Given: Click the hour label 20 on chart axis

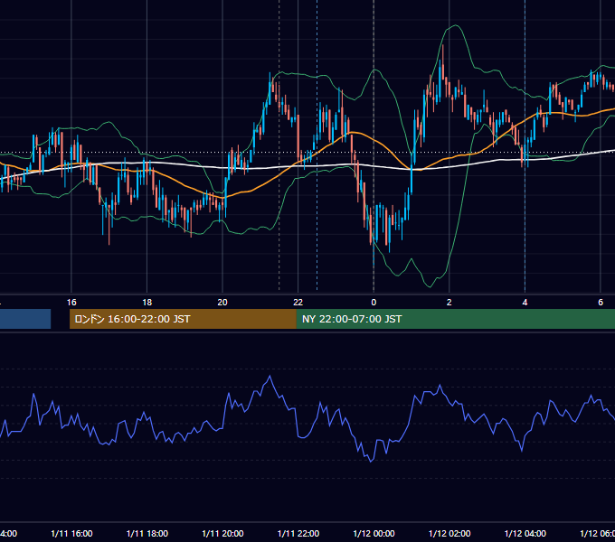Looking at the screenshot, I should (222, 303).
